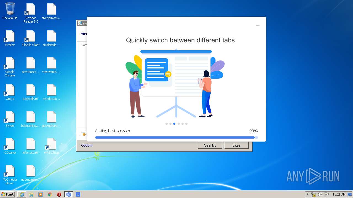Select the nearnumber file icon
353x198 pixels.
point(31,173)
